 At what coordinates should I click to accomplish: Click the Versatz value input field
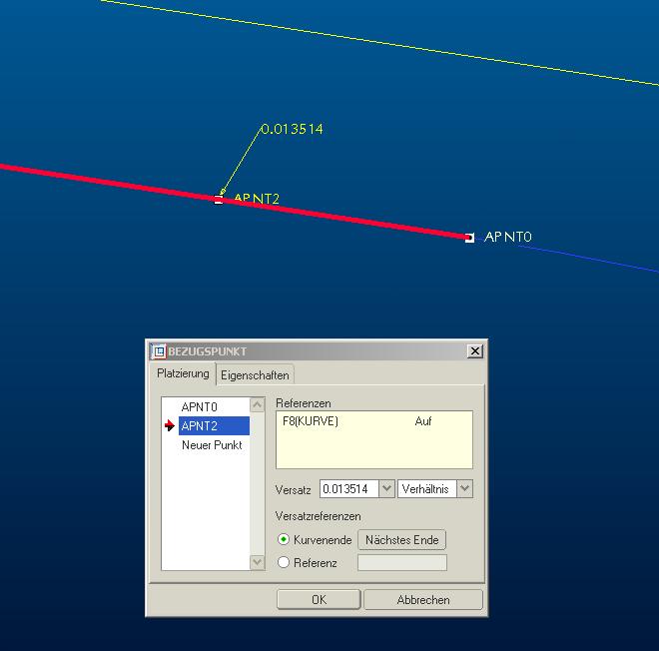click(349, 489)
